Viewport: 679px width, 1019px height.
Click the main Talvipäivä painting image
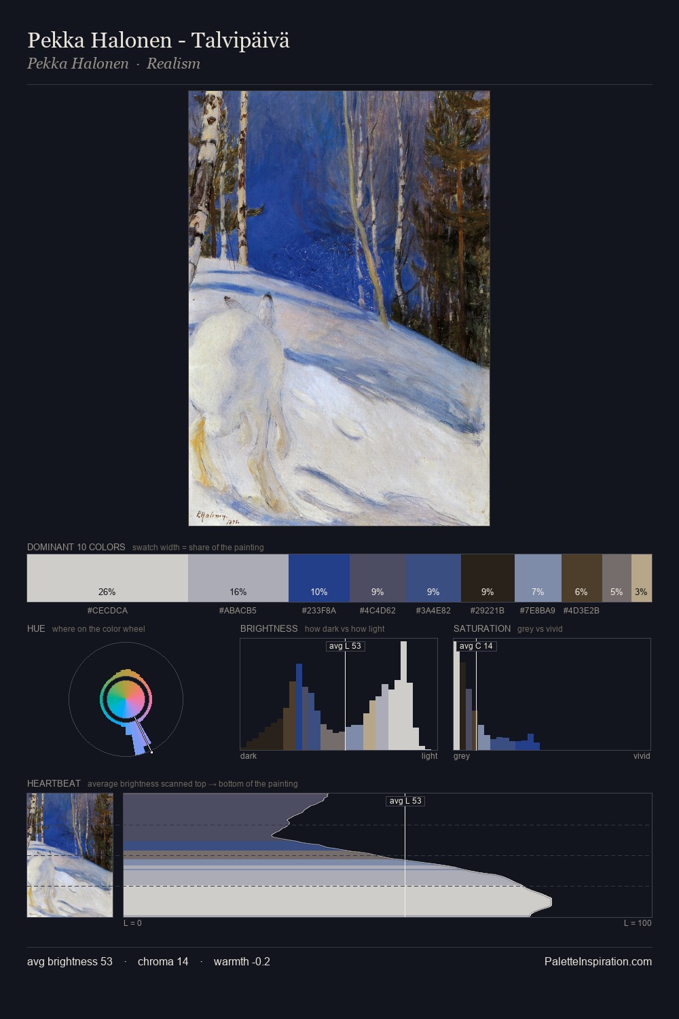(x=339, y=308)
